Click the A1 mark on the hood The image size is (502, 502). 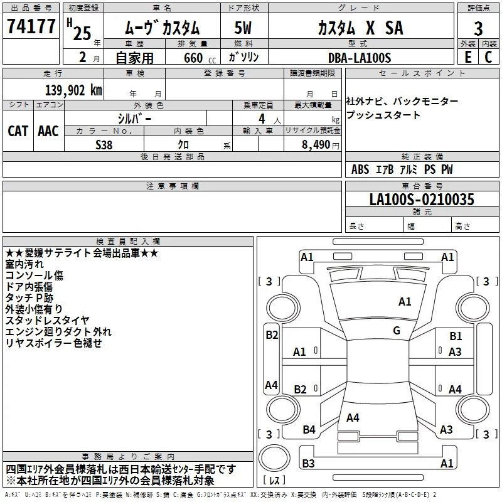coord(405,302)
